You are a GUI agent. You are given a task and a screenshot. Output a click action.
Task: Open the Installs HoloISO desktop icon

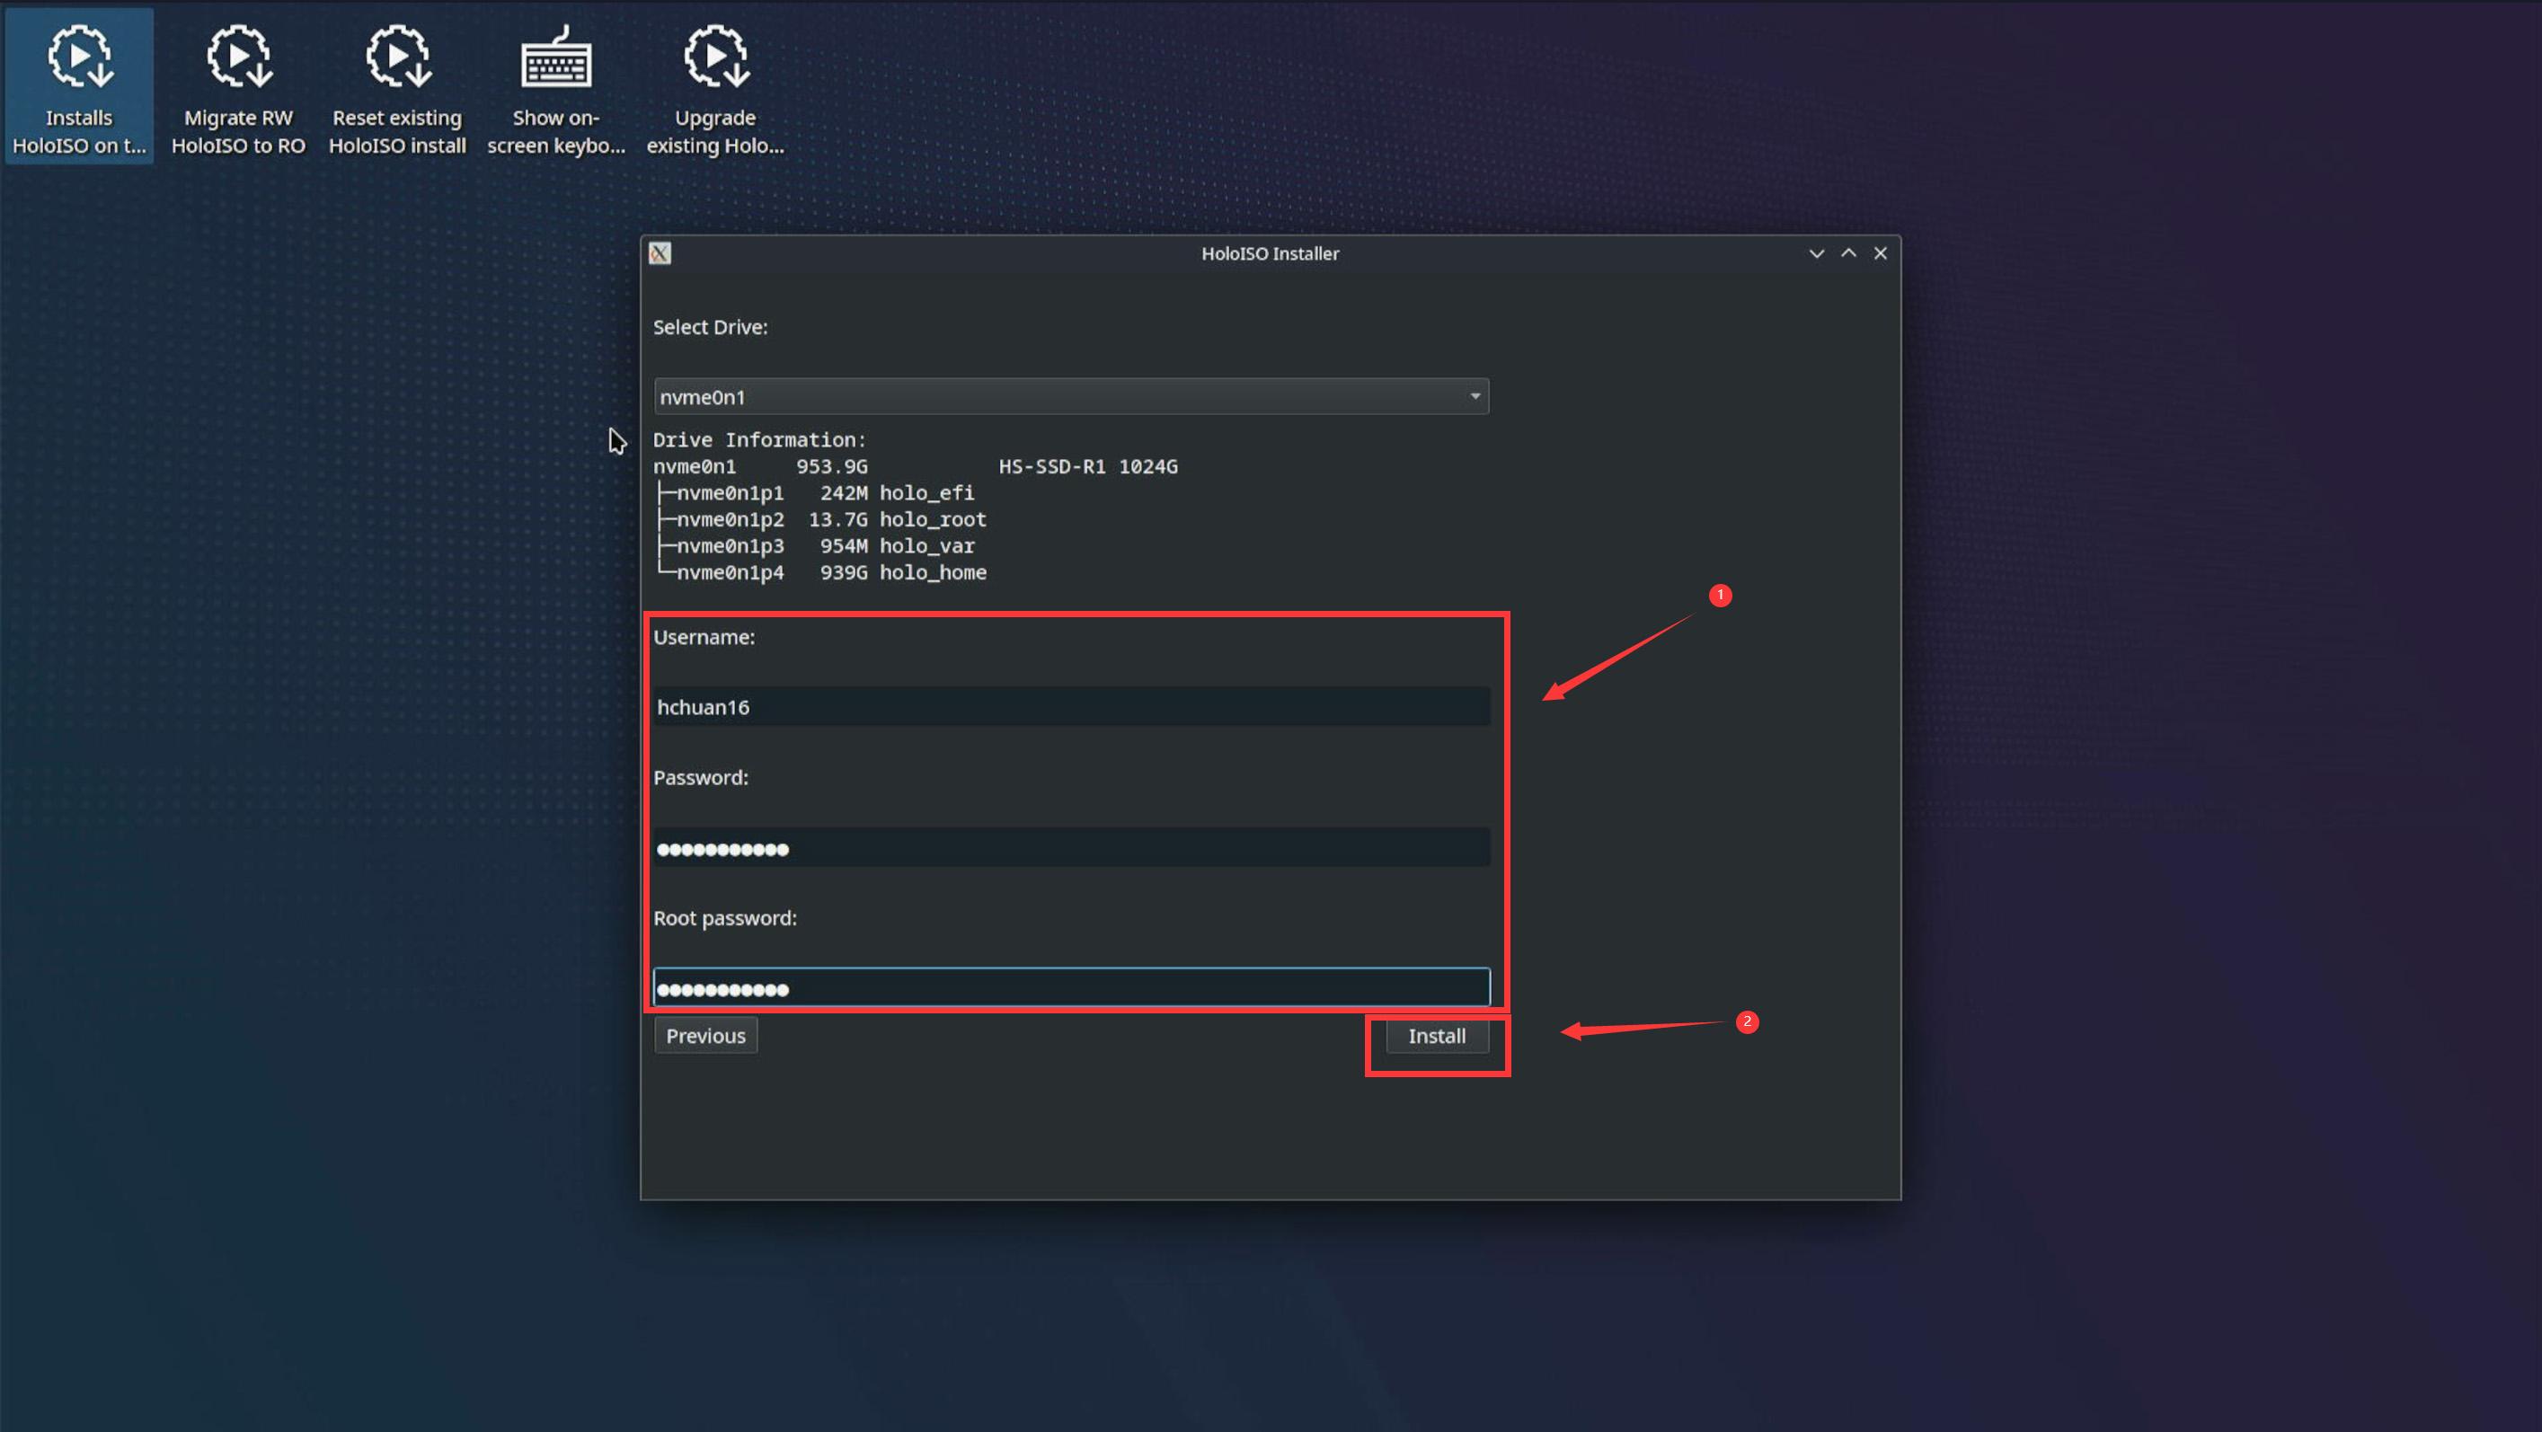[x=79, y=87]
